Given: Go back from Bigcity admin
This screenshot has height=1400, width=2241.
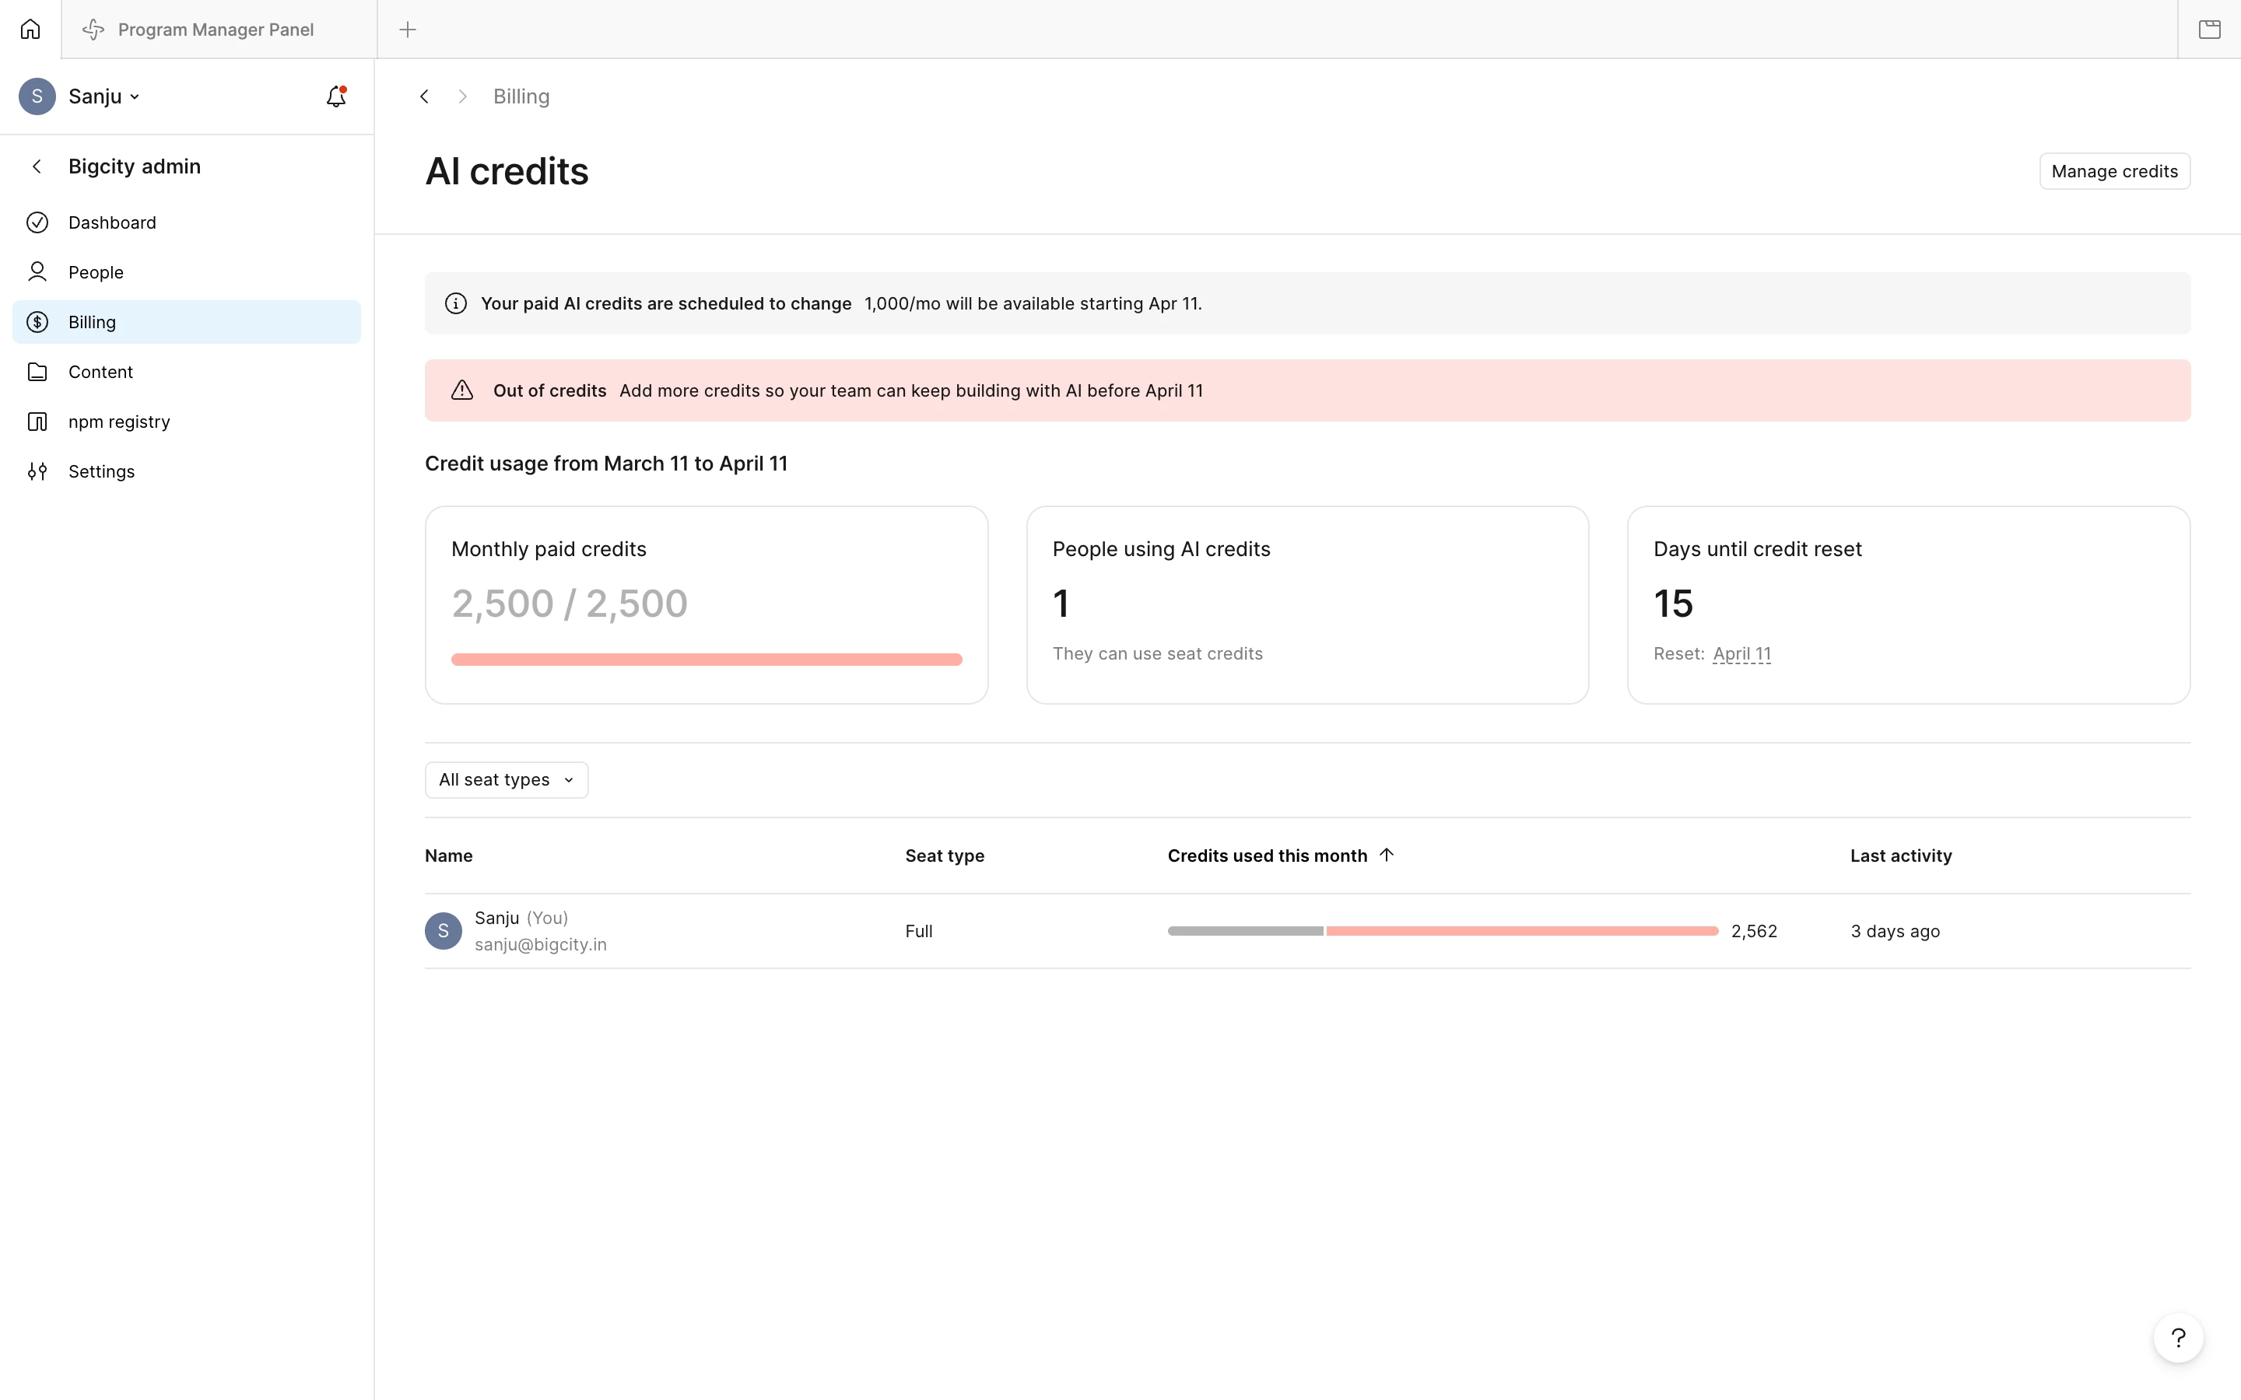Looking at the screenshot, I should click(37, 166).
